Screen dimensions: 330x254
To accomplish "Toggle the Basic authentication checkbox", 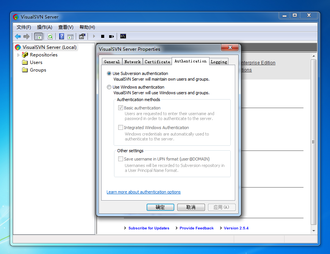I will coord(120,108).
